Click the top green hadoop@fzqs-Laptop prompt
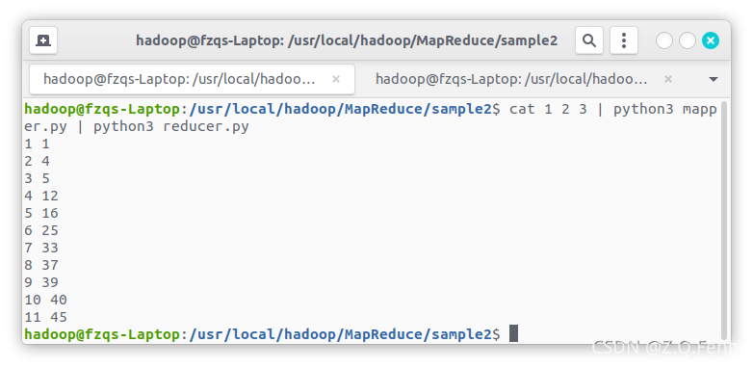This screenshot has height=368, width=753. point(102,110)
